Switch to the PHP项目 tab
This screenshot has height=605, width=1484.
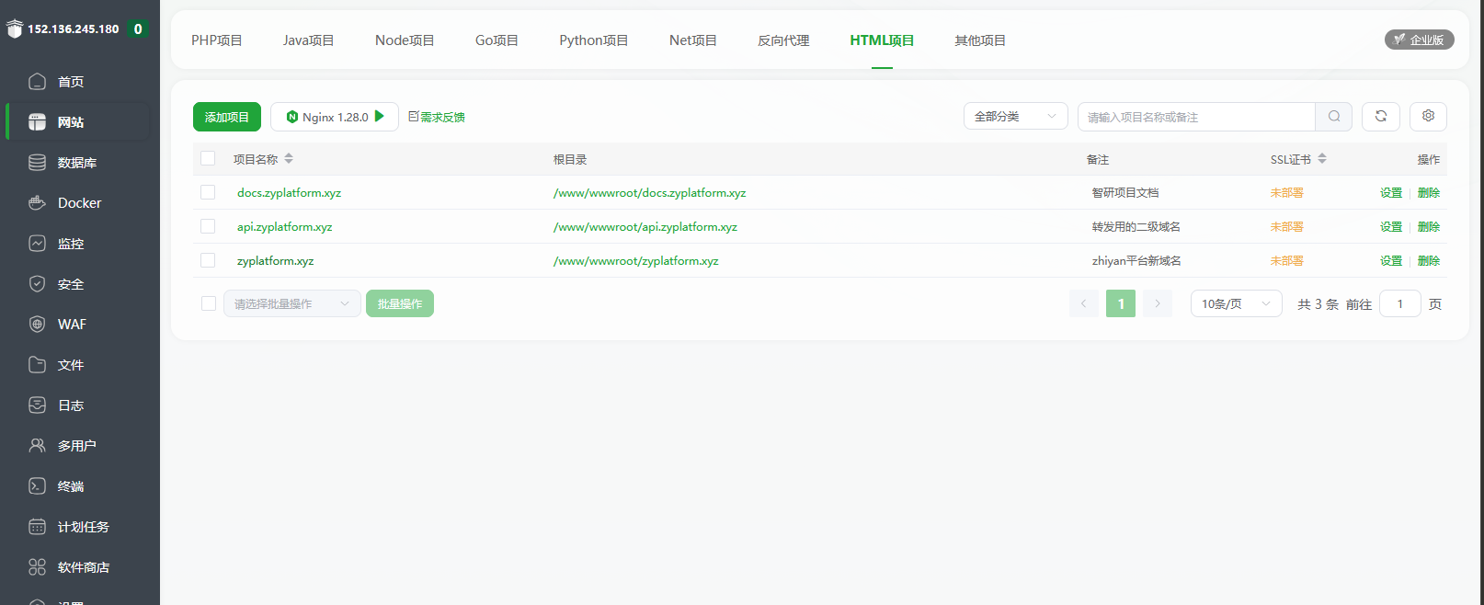(x=217, y=40)
